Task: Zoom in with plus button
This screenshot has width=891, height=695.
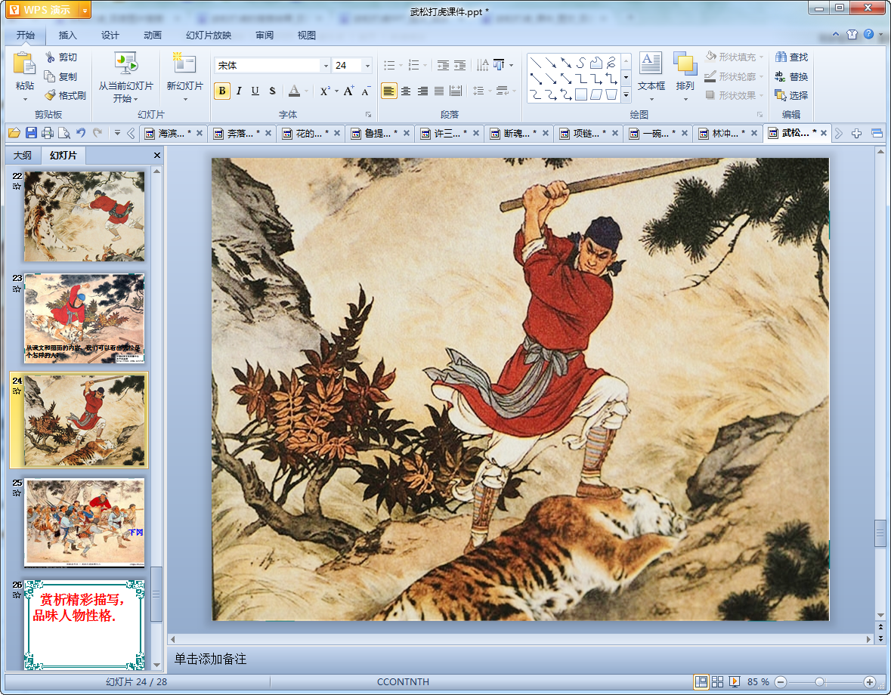Action: click(x=869, y=681)
